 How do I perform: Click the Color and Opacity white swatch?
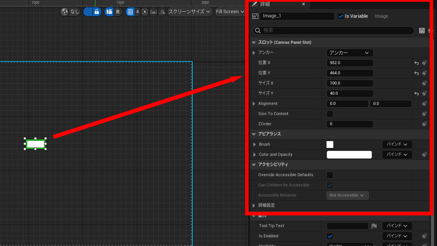click(349, 155)
